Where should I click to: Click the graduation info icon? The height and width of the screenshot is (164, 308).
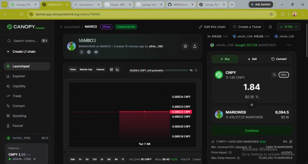point(196,70)
